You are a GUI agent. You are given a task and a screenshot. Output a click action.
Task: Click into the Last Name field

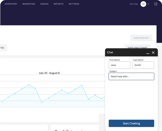tap(143, 65)
